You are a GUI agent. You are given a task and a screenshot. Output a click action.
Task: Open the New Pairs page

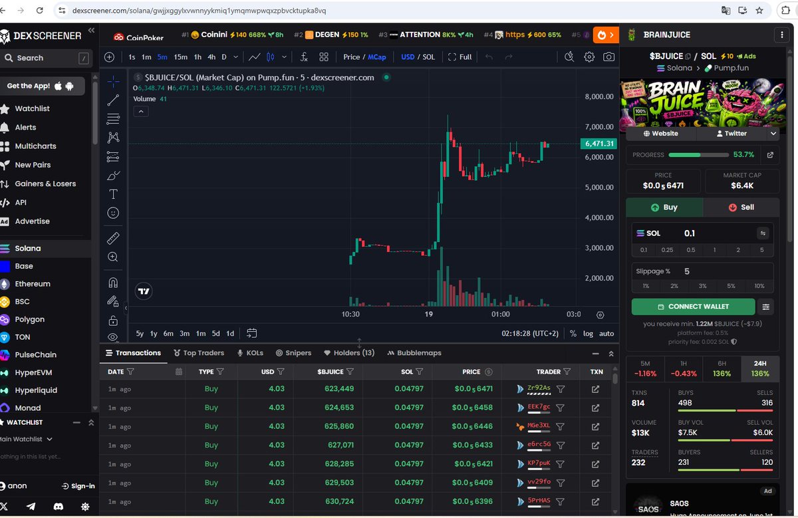point(33,165)
